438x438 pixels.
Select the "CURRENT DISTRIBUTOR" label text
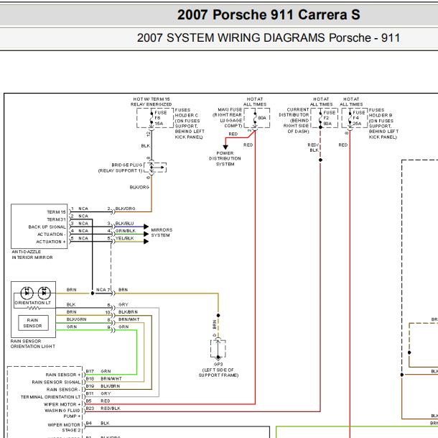(x=294, y=120)
